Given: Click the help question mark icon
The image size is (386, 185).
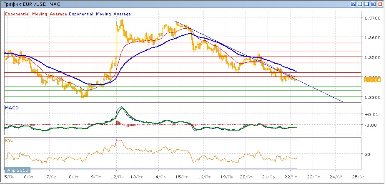Looking at the screenshot, I should coord(353,4).
